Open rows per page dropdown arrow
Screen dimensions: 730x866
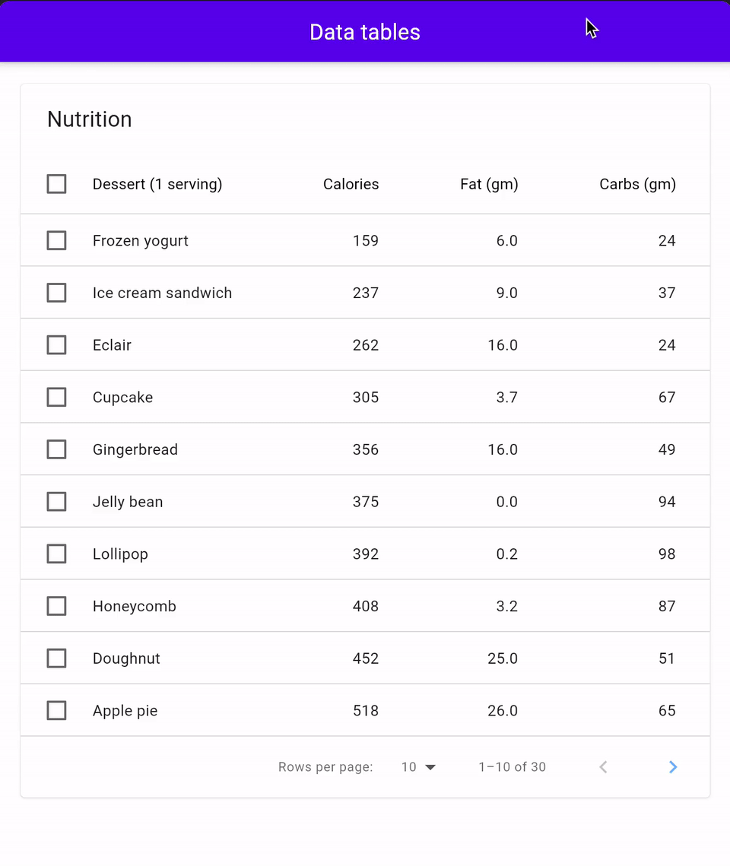point(430,767)
